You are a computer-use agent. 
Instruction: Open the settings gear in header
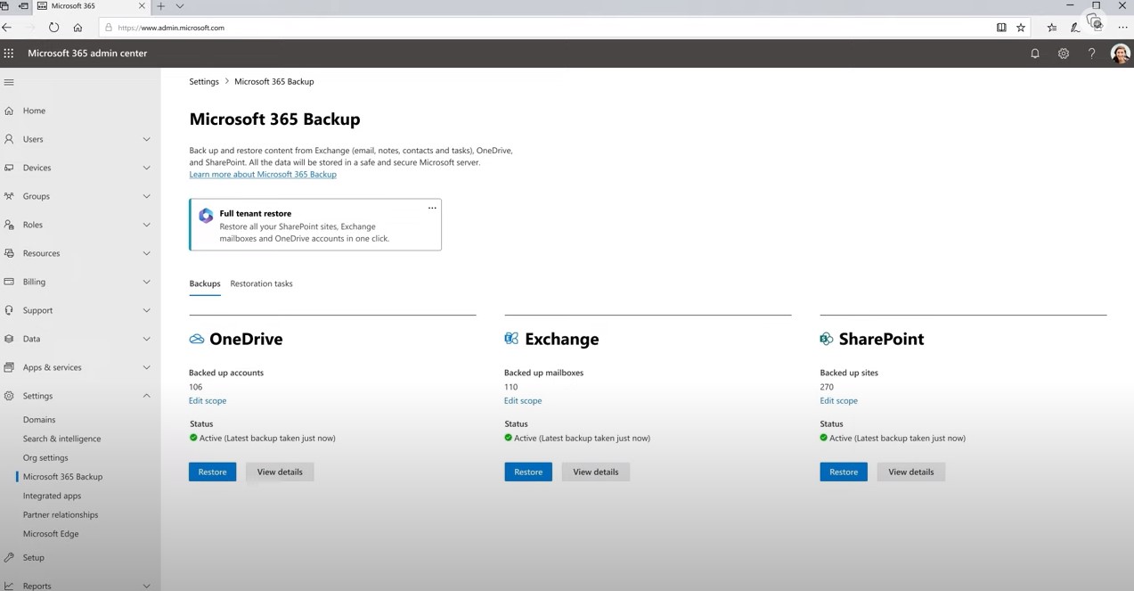tap(1064, 53)
